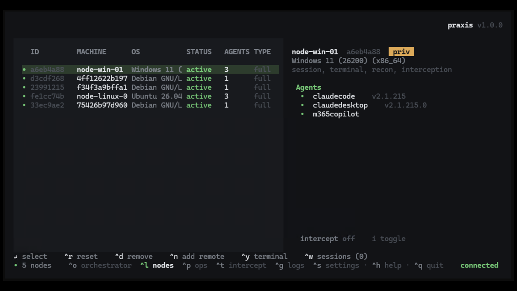The image size is (517, 291).
Task: Click the quit shortcut
Action: coord(429,266)
